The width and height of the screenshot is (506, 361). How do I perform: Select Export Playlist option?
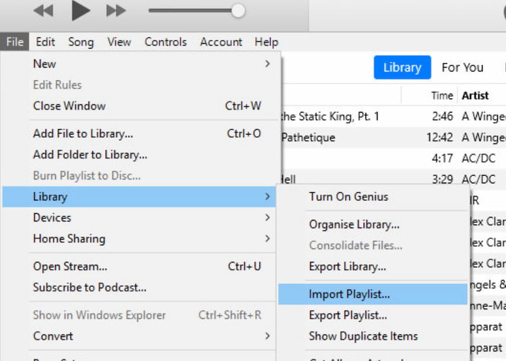click(x=373, y=315)
